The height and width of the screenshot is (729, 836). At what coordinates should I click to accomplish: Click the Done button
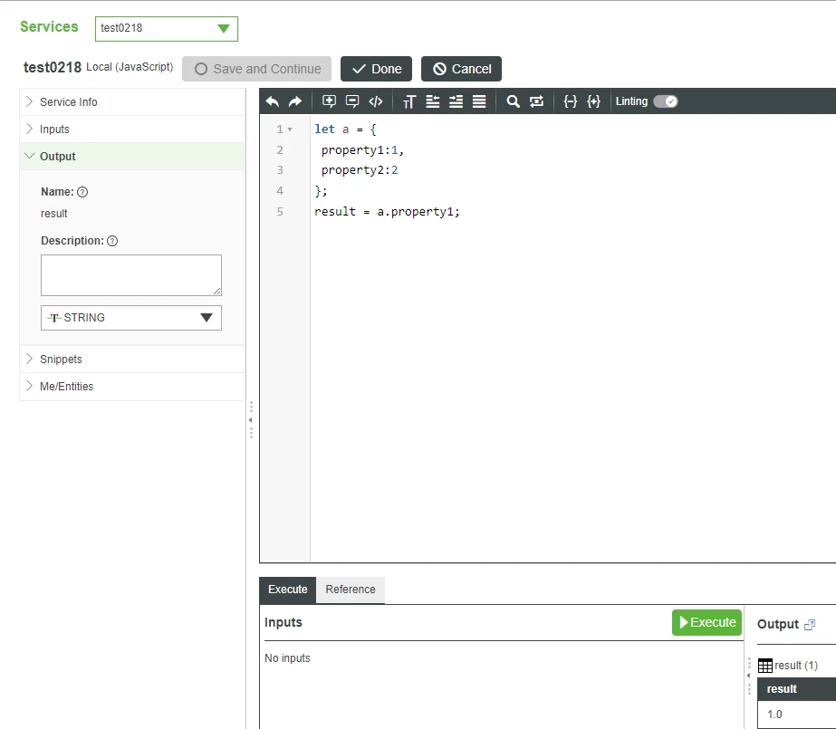tap(376, 69)
